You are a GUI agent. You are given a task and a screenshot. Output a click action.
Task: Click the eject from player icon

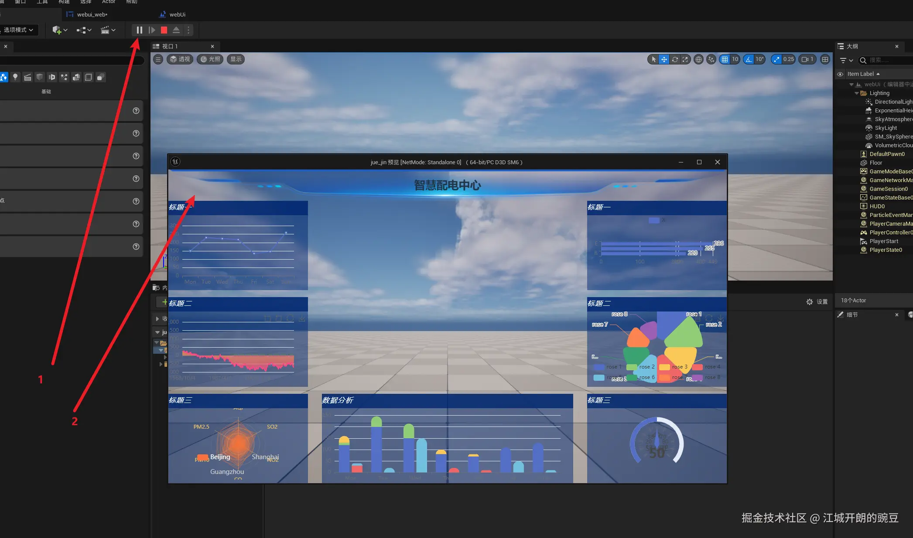click(x=176, y=30)
